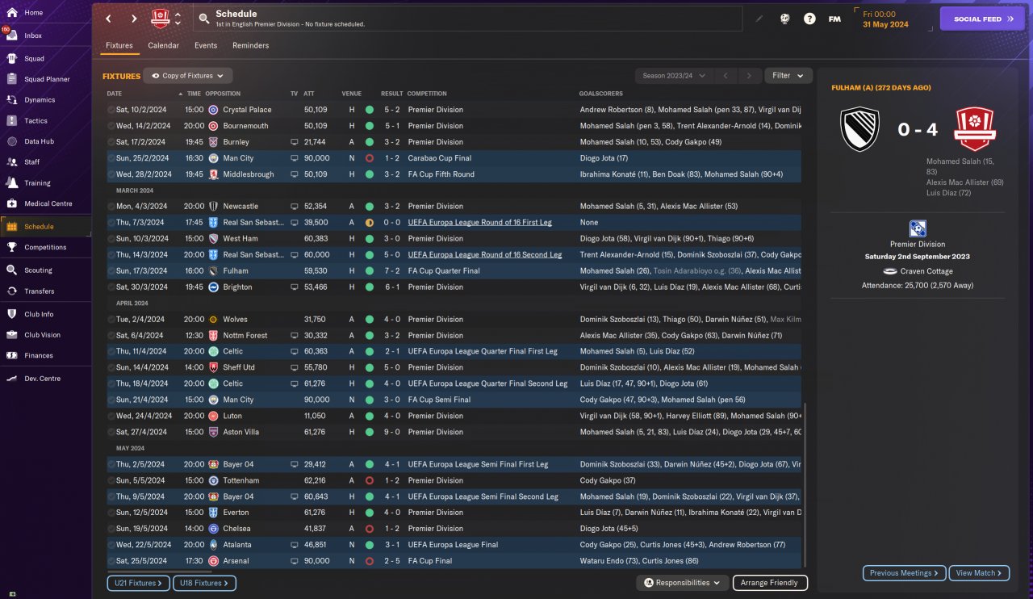Toggle the checkmark for the Bournemouth fixture

111,126
